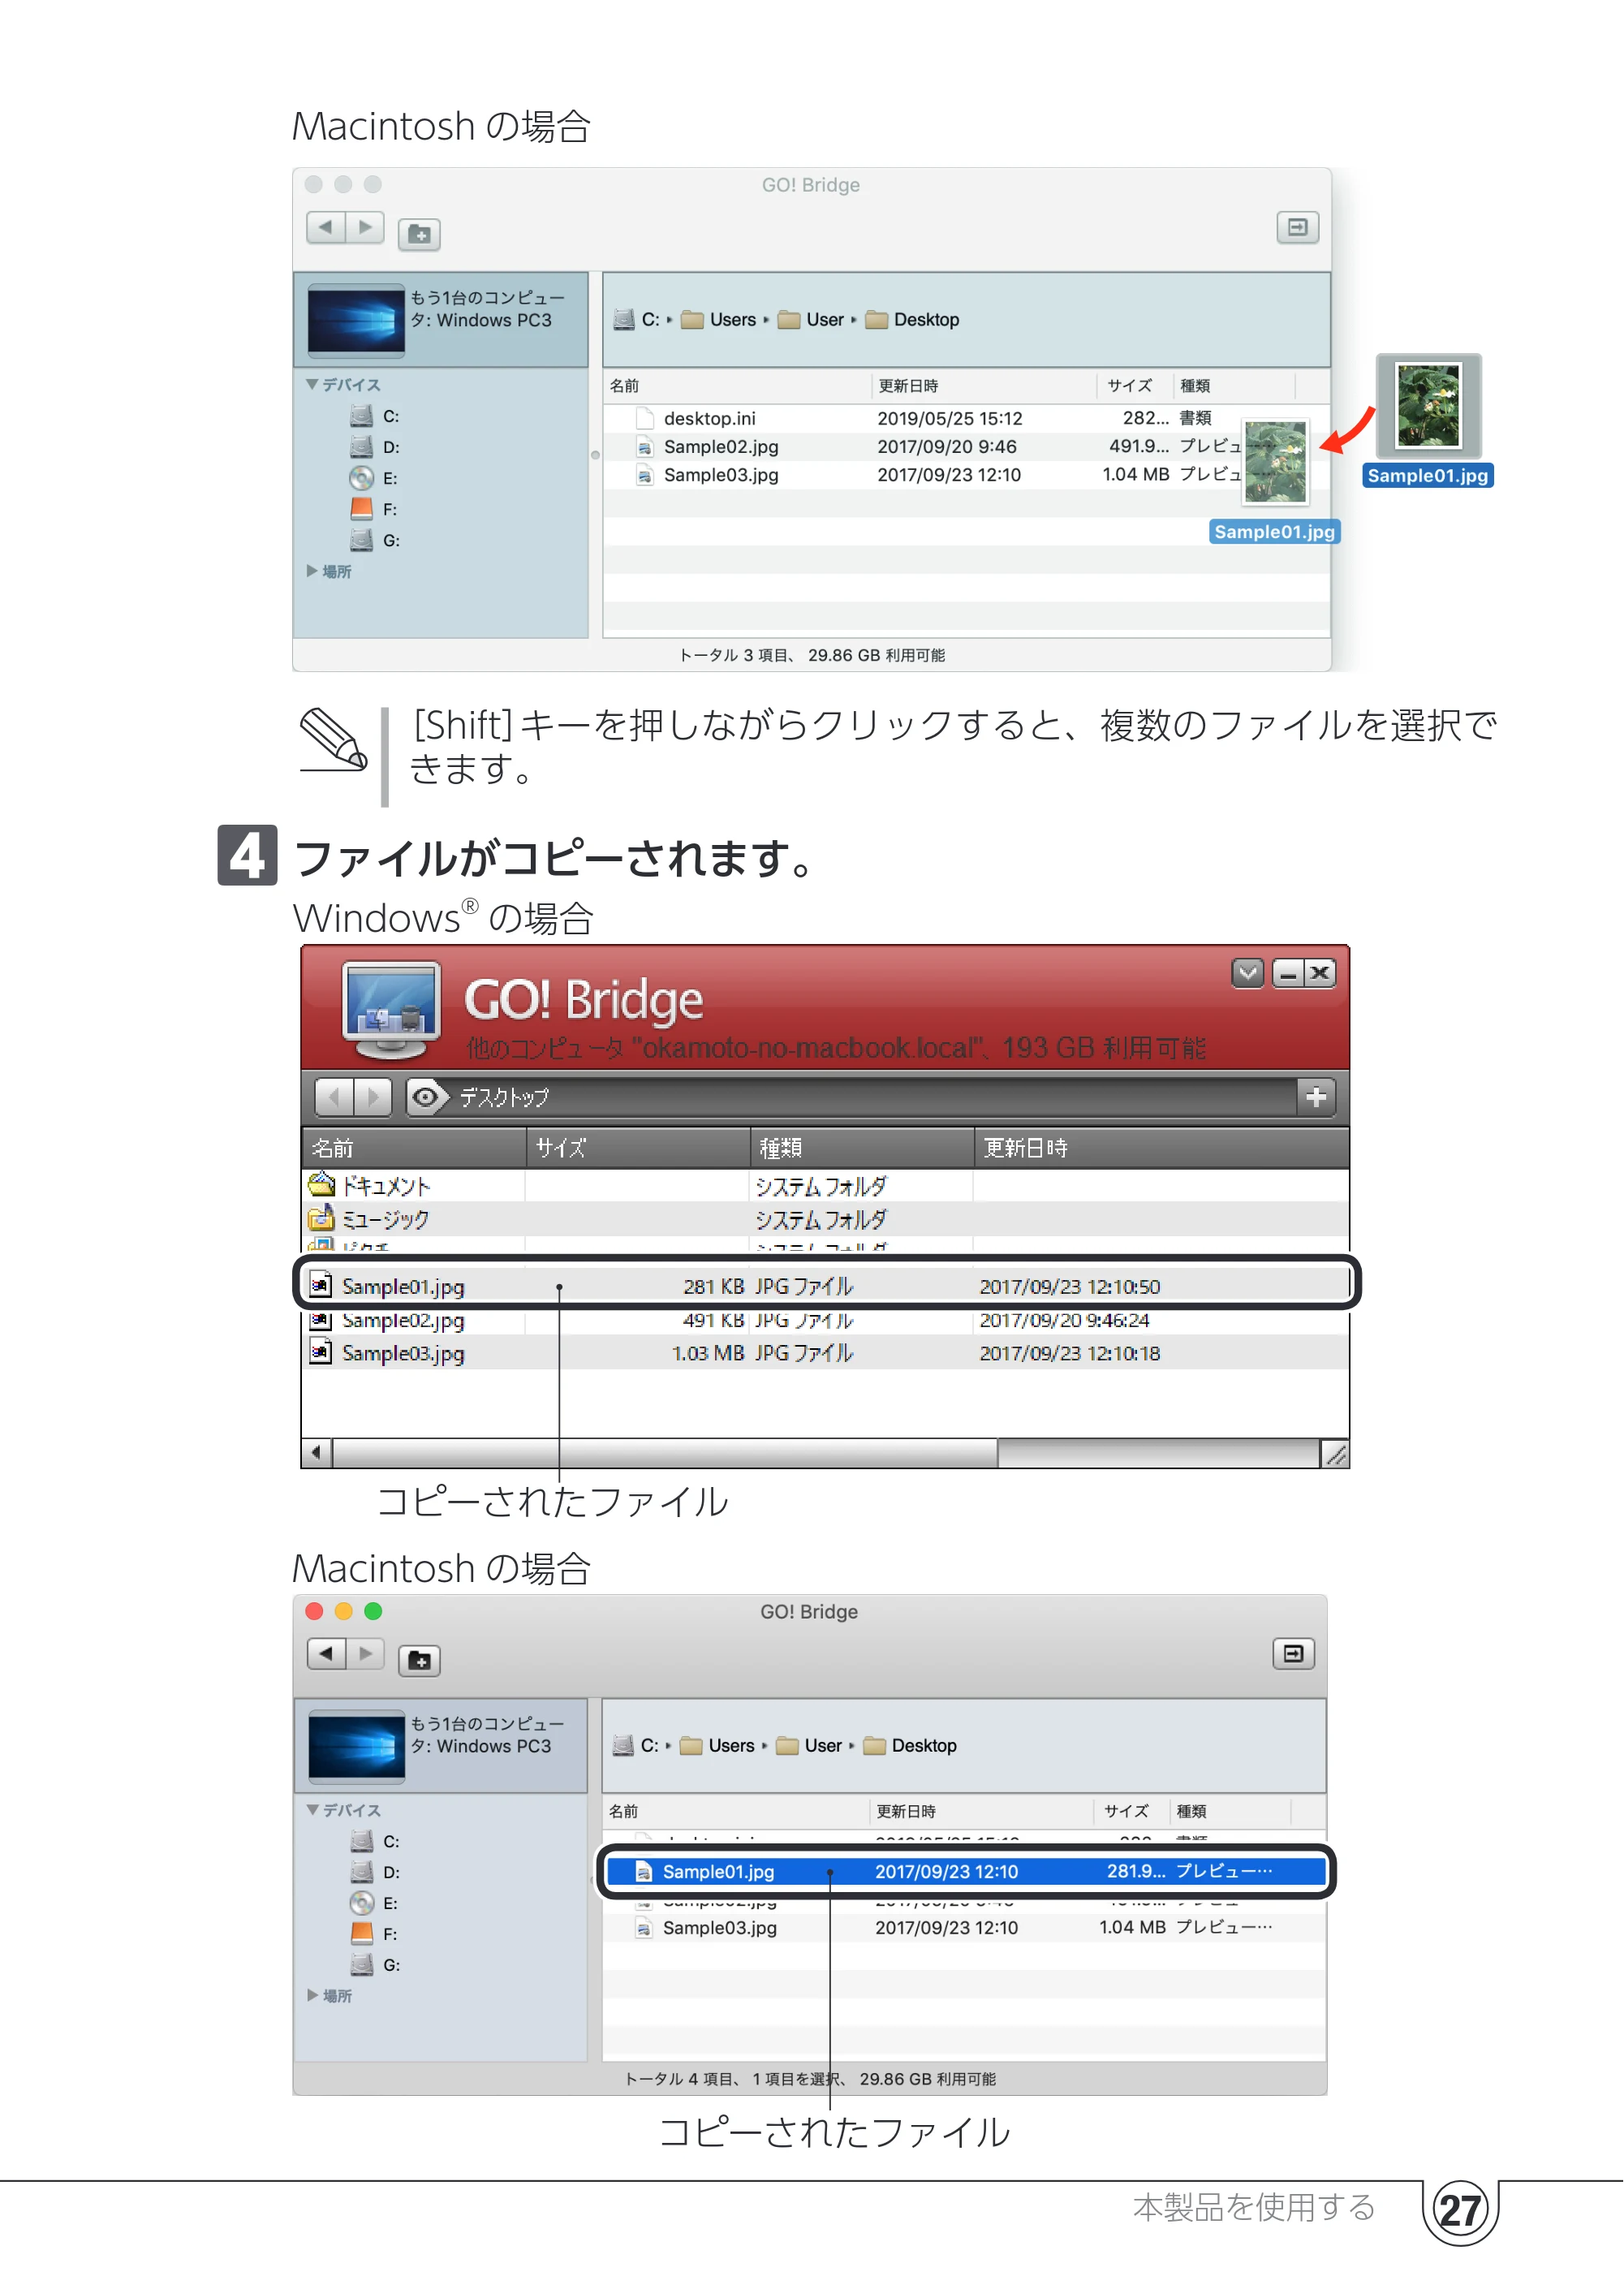Click the Sample01.jpg desktop thumbnail beside top Mac window
1624x2289 pixels.
pos(1429,406)
